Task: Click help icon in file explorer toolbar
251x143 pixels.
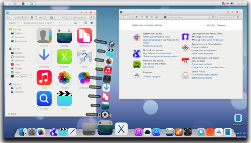Action: tap(91, 23)
